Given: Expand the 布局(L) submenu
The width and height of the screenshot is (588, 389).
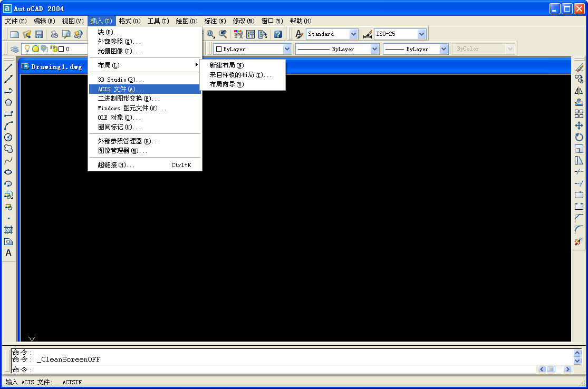Looking at the screenshot, I should click(x=144, y=65).
